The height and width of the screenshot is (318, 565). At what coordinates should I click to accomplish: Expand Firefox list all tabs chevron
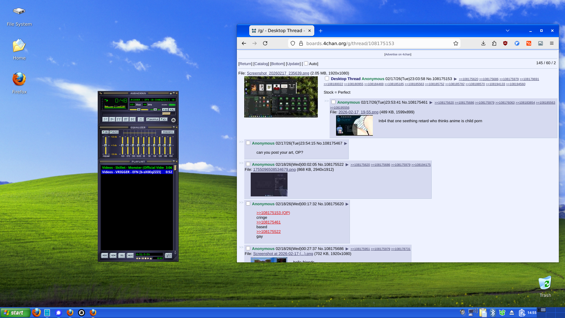(508, 31)
